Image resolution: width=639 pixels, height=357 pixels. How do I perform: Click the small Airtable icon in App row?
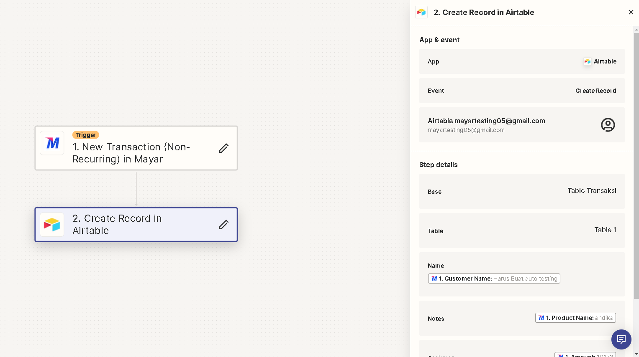588,61
